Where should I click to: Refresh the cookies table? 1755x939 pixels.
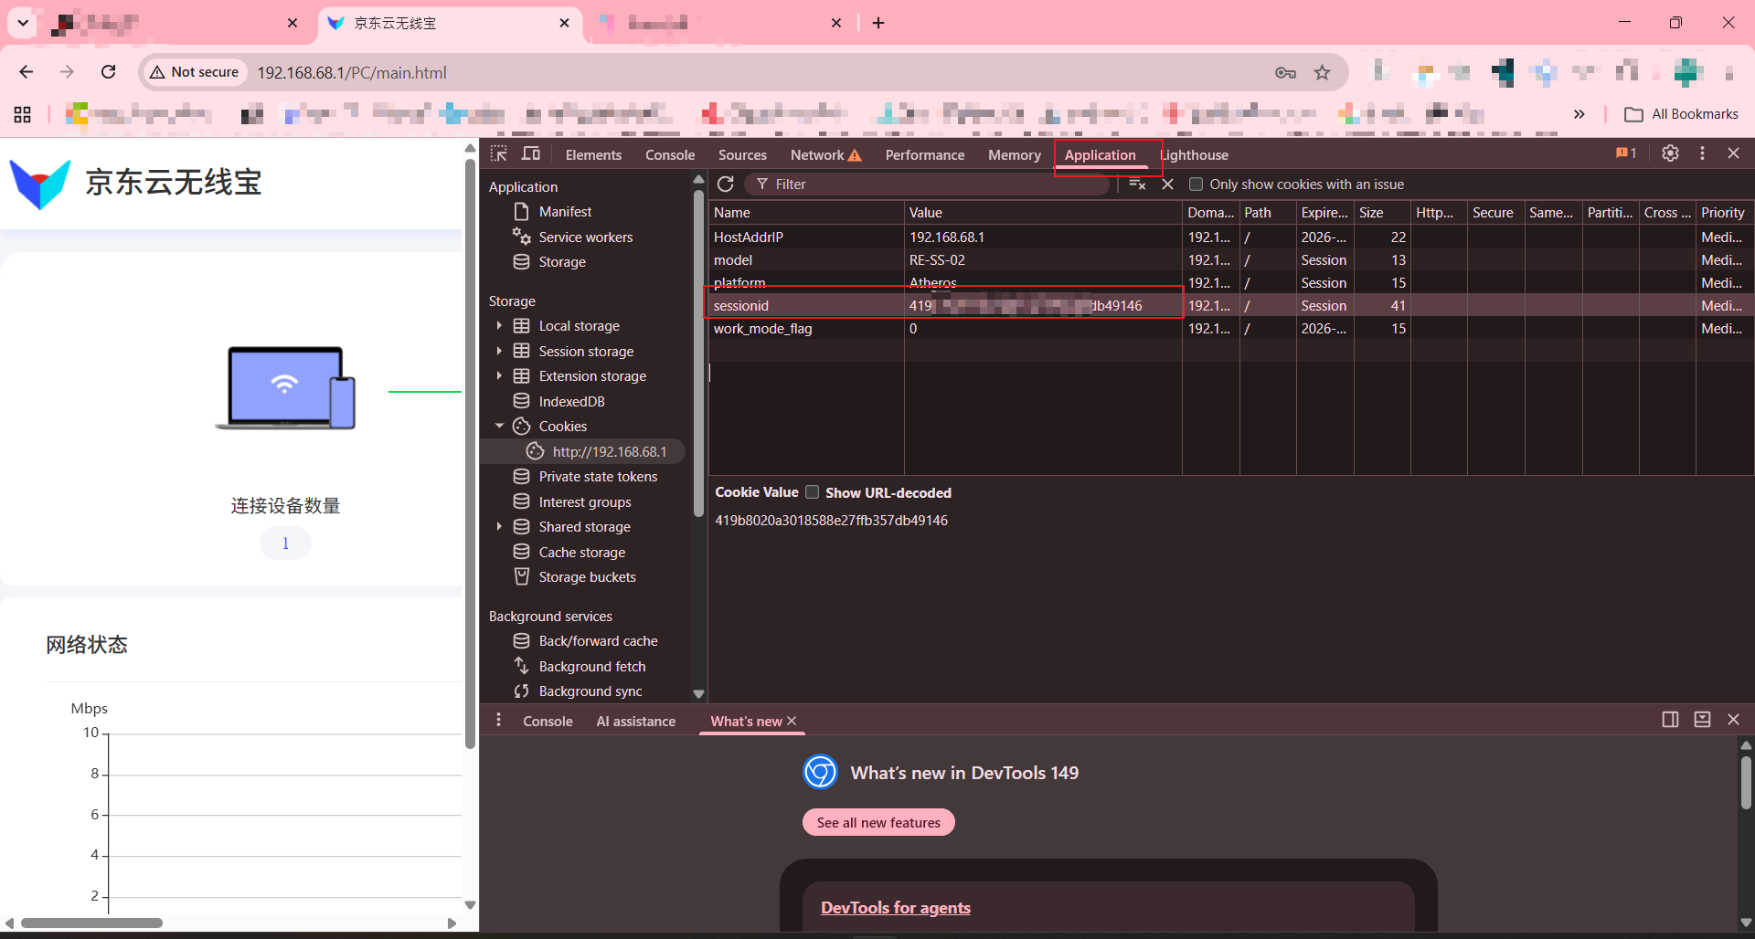click(726, 184)
